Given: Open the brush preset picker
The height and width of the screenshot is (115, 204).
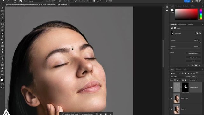Looking at the screenshot, I should [x=16, y=1].
